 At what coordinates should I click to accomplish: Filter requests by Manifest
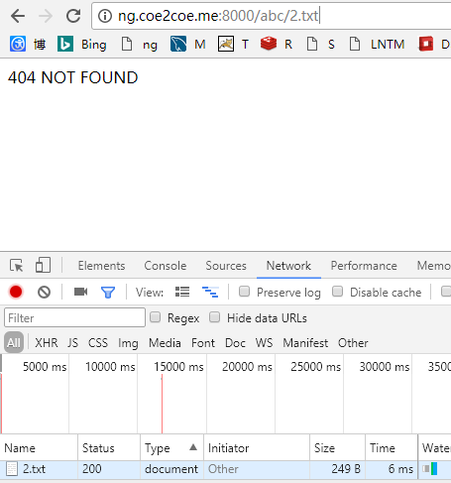point(305,343)
